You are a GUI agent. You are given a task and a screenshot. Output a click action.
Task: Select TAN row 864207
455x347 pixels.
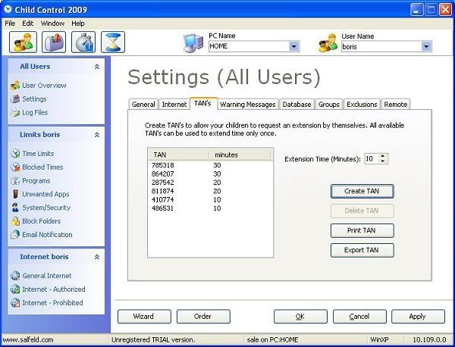pyautogui.click(x=210, y=174)
